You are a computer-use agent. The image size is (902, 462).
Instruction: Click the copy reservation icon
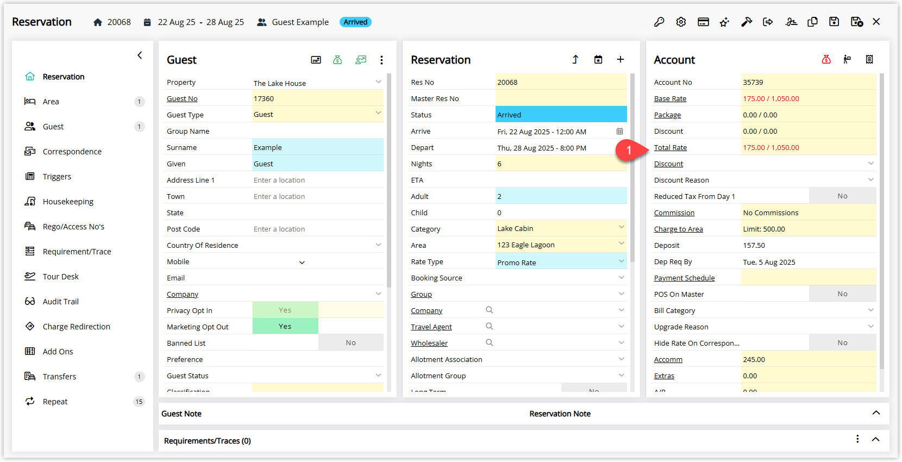click(x=813, y=22)
